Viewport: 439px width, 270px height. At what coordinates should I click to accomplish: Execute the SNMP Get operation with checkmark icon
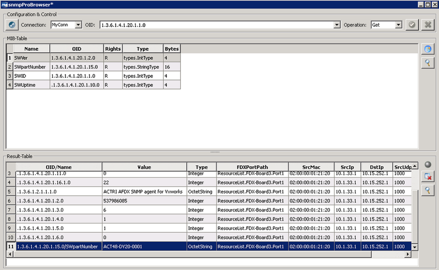(412, 24)
